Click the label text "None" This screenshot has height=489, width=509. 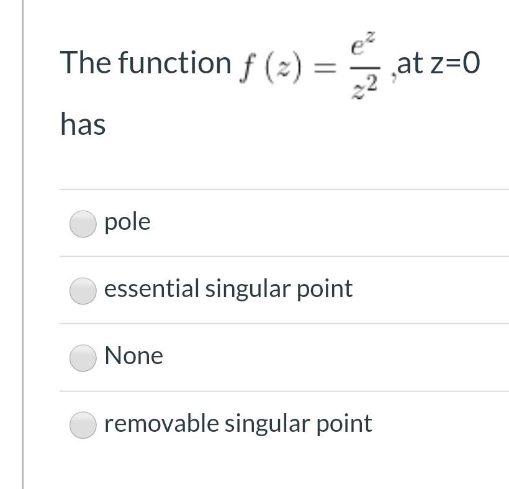click(134, 356)
